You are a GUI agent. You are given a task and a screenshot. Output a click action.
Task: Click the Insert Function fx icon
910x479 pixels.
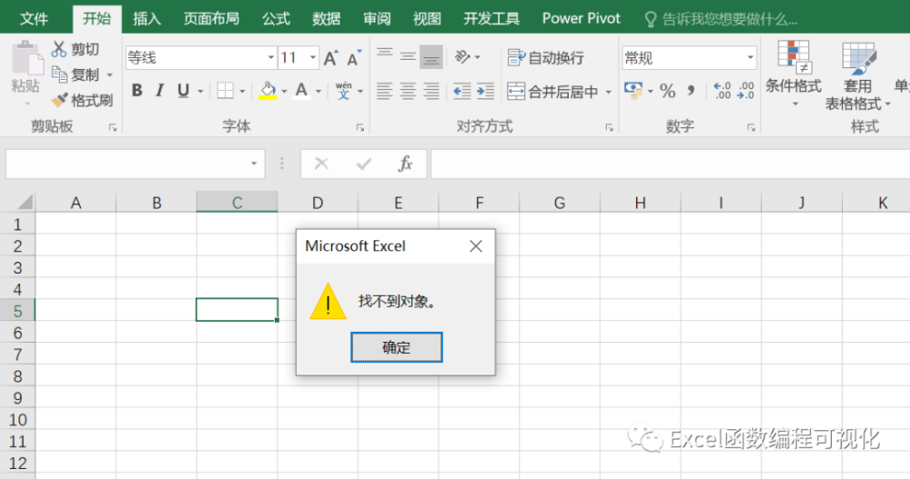click(405, 165)
